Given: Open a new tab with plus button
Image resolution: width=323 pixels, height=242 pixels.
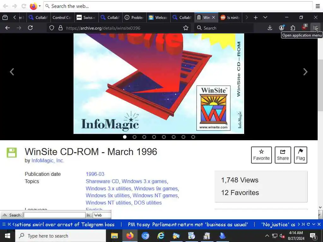Looking at the screenshot, I should coord(255,18).
